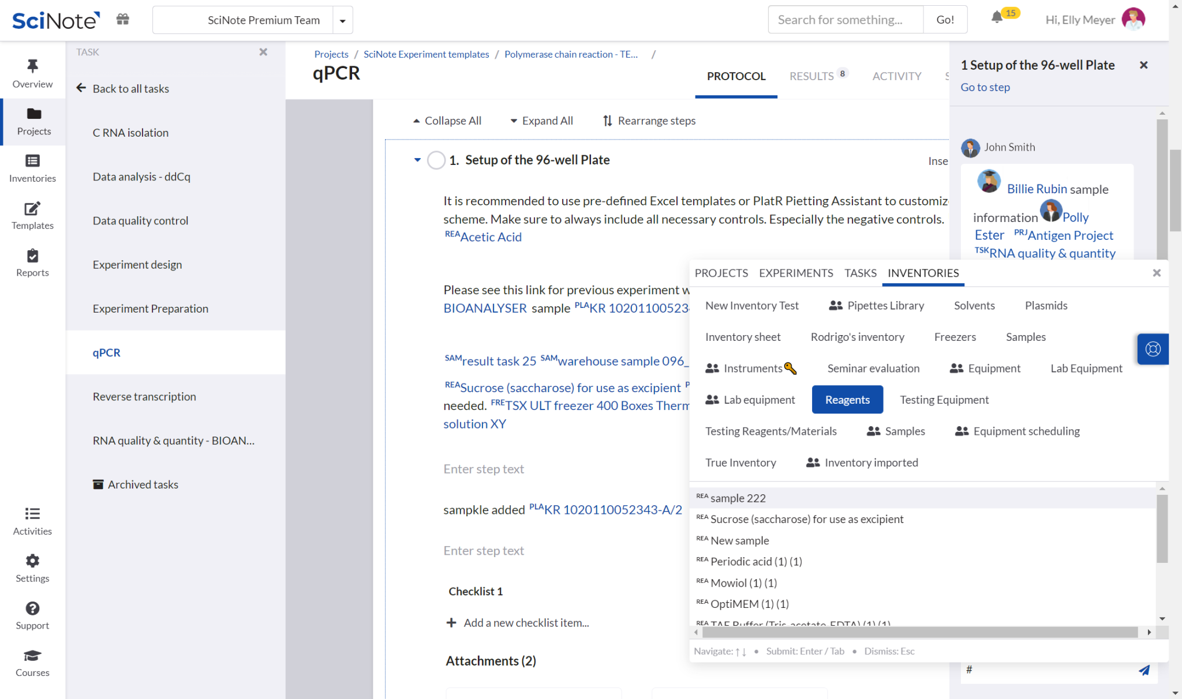Click the send comment paper plane icon
The height and width of the screenshot is (699, 1182).
pos(1144,670)
